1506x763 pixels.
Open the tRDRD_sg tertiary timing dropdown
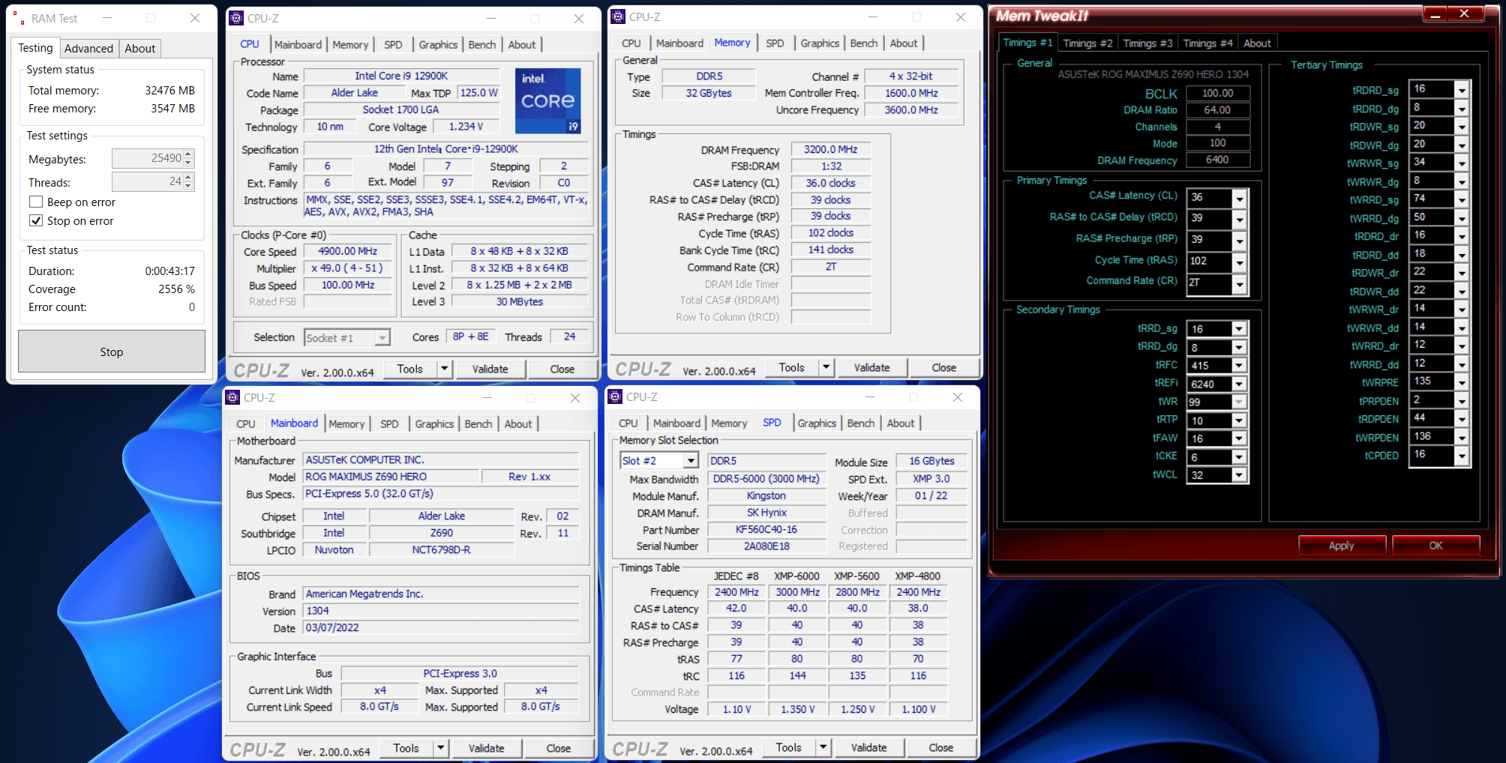click(1462, 90)
